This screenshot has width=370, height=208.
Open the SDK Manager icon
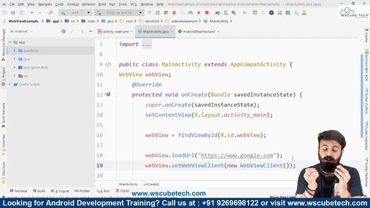click(234, 13)
